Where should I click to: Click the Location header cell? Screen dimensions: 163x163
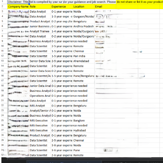83,7
